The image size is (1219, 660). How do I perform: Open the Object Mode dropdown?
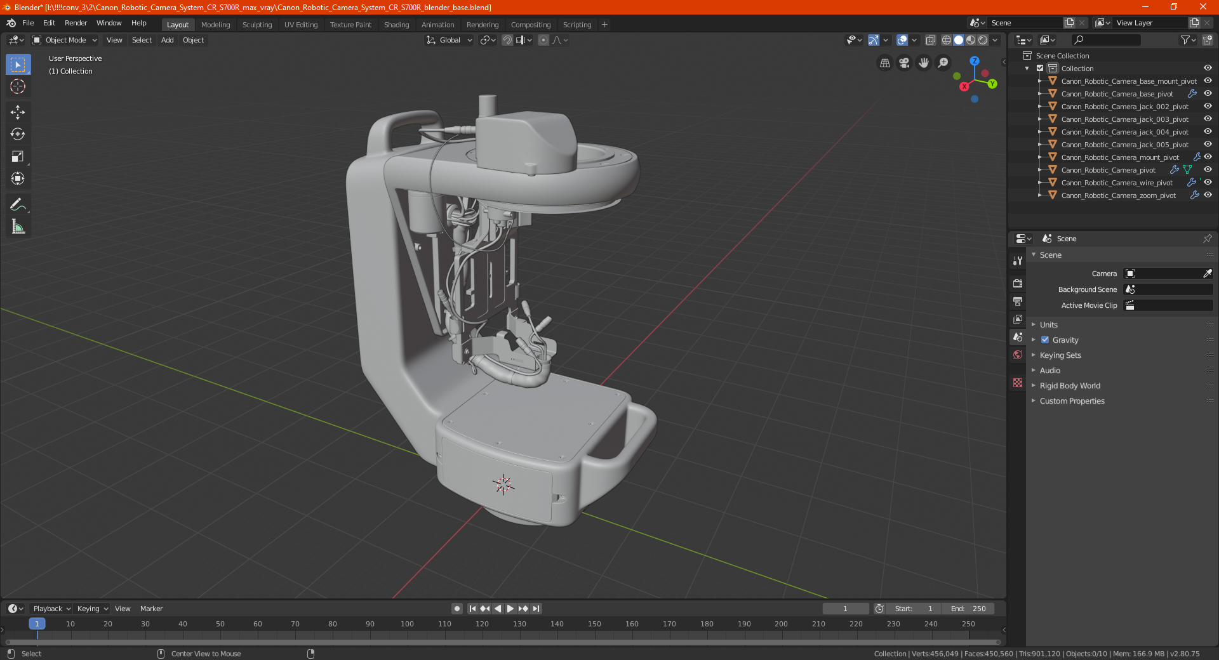(x=65, y=40)
